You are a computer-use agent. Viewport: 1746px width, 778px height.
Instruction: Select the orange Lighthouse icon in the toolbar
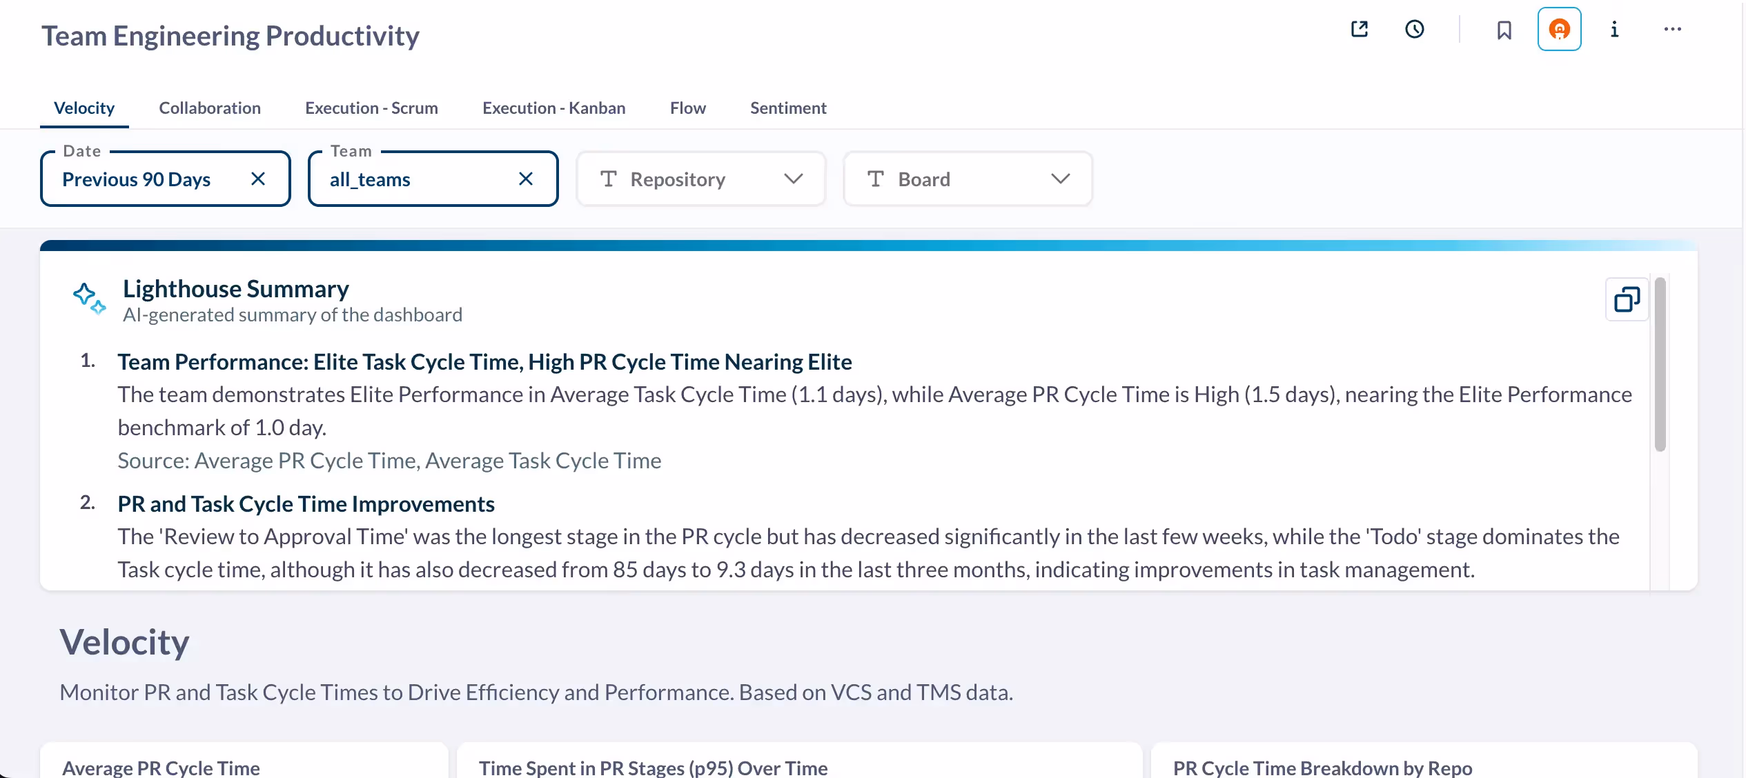1559,29
